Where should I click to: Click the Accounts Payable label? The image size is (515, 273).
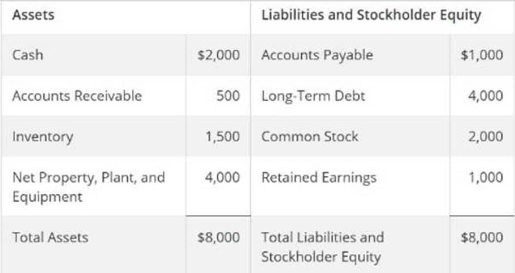click(x=317, y=55)
